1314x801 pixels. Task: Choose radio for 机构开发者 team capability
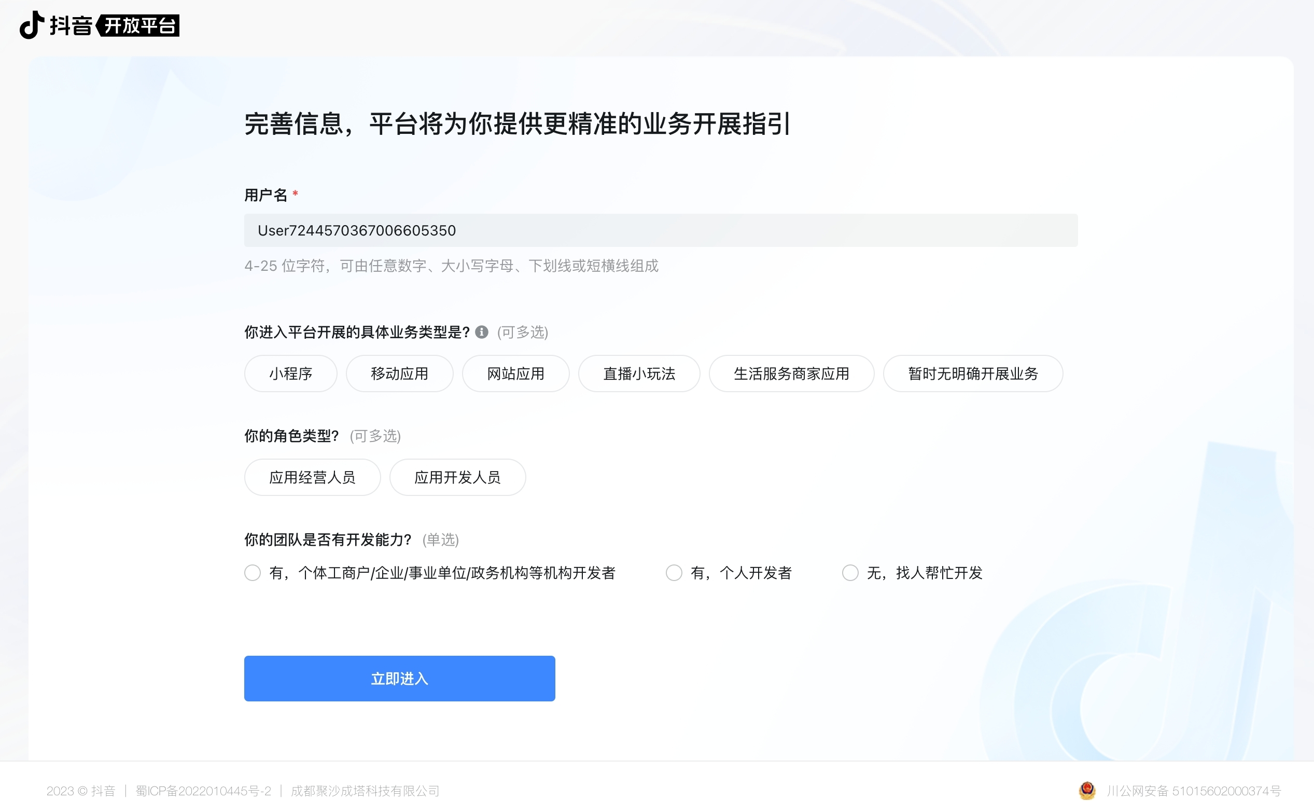(253, 573)
